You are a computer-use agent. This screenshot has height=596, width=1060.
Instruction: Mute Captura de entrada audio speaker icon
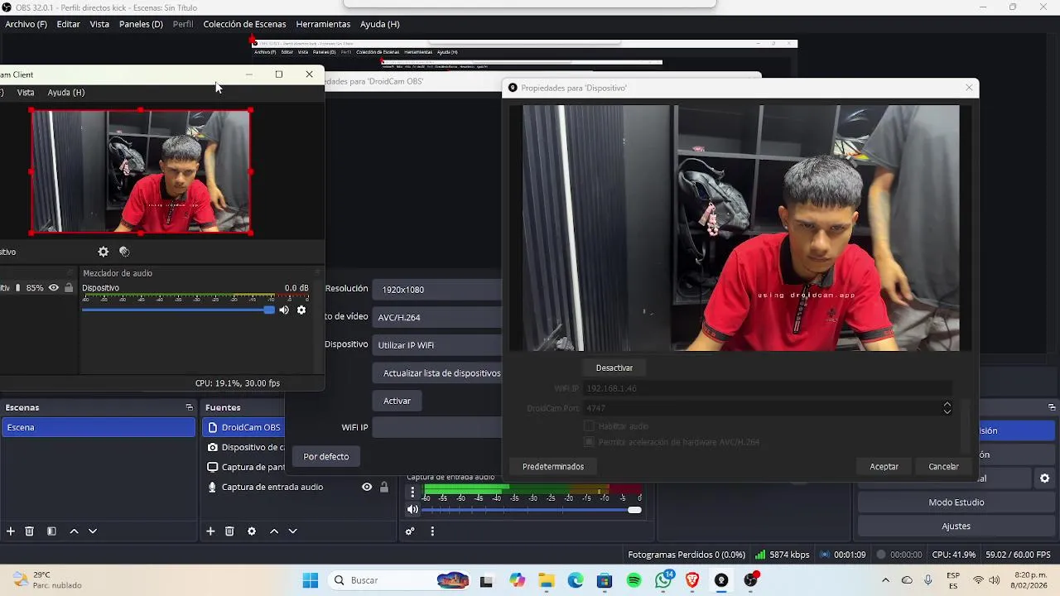coord(412,510)
